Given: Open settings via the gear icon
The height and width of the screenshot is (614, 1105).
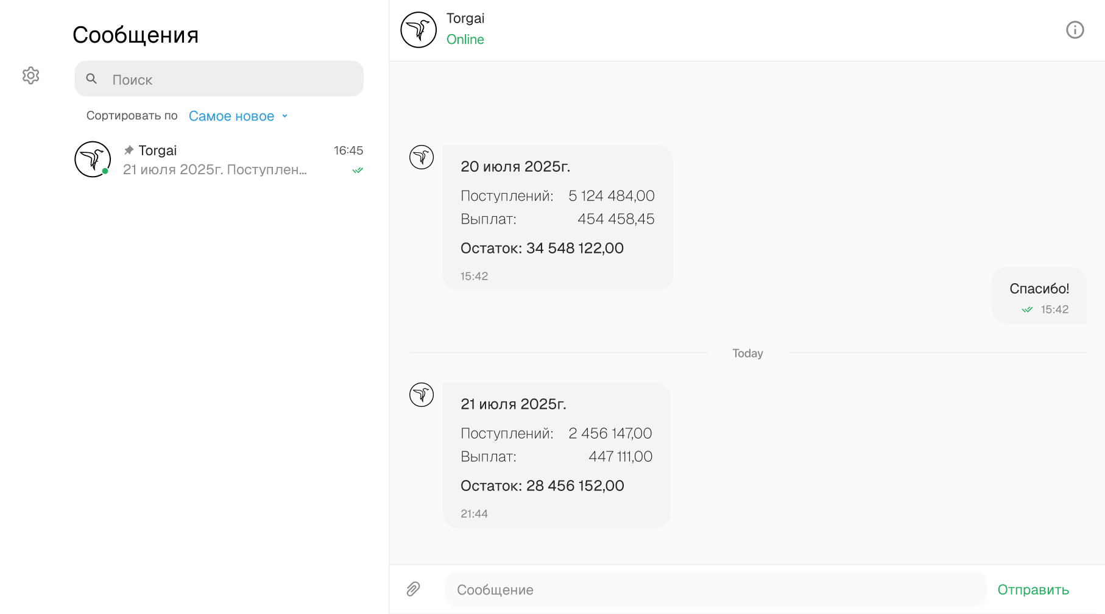Looking at the screenshot, I should pyautogui.click(x=30, y=76).
